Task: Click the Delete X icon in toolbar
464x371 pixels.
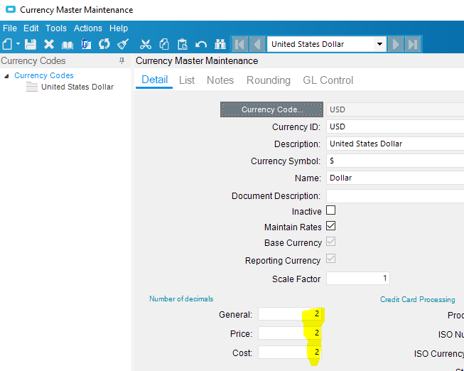Action: coord(49,44)
